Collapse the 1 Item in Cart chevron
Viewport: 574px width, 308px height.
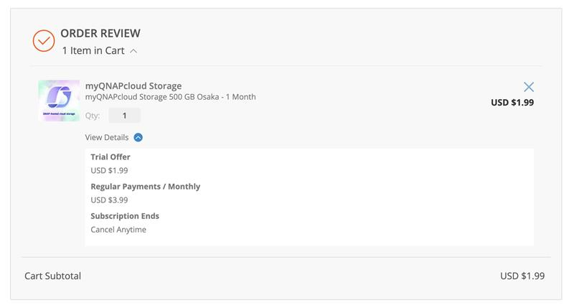[134, 51]
